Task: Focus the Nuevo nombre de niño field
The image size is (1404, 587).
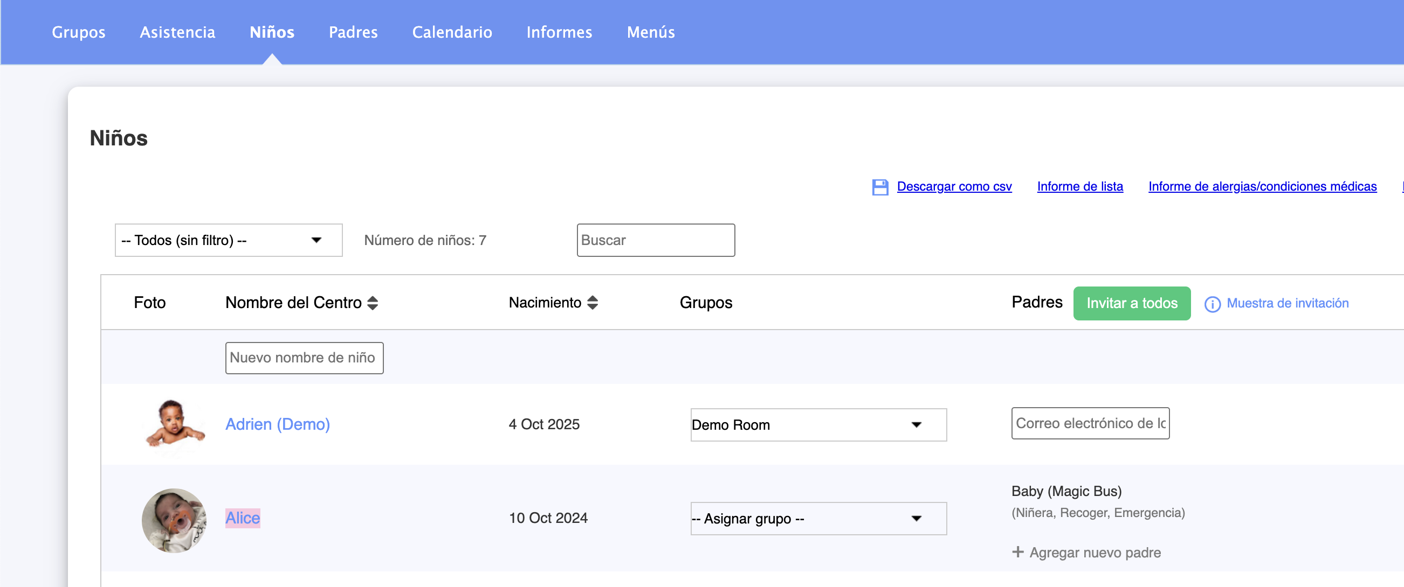Action: pos(304,358)
